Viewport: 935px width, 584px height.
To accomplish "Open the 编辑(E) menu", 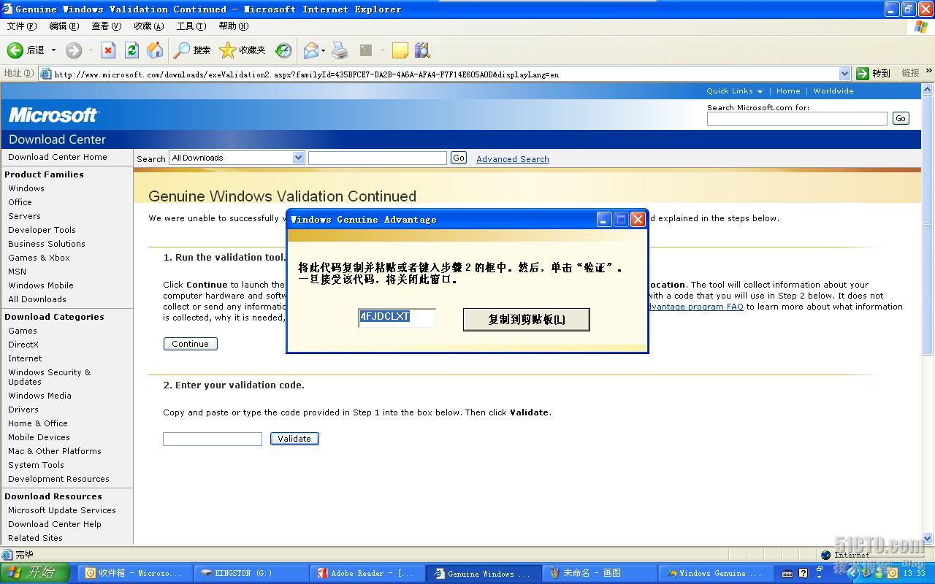I will (64, 26).
